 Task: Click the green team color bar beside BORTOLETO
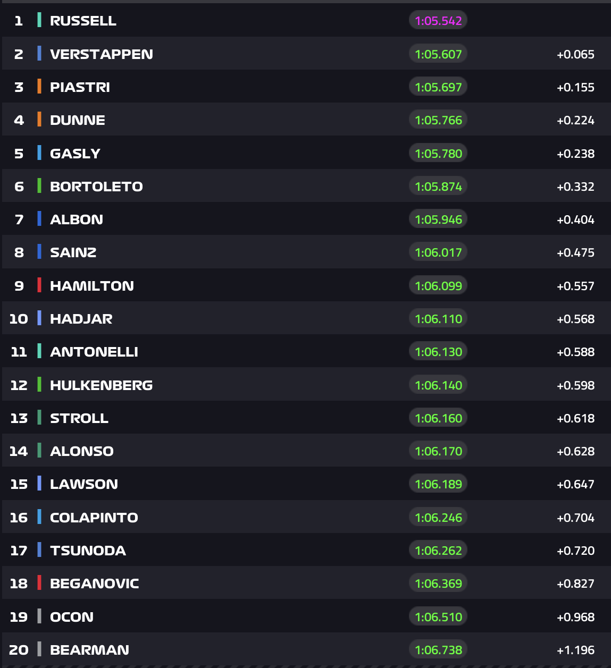point(39,186)
